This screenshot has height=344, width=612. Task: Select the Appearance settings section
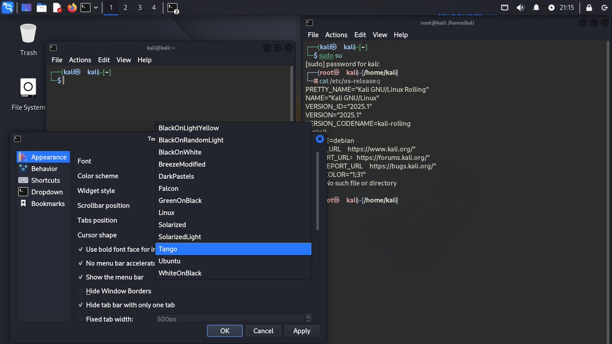(x=43, y=156)
